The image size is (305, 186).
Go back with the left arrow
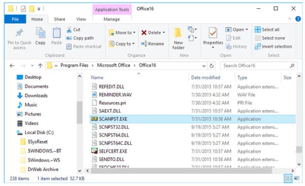pyautogui.click(x=12, y=66)
